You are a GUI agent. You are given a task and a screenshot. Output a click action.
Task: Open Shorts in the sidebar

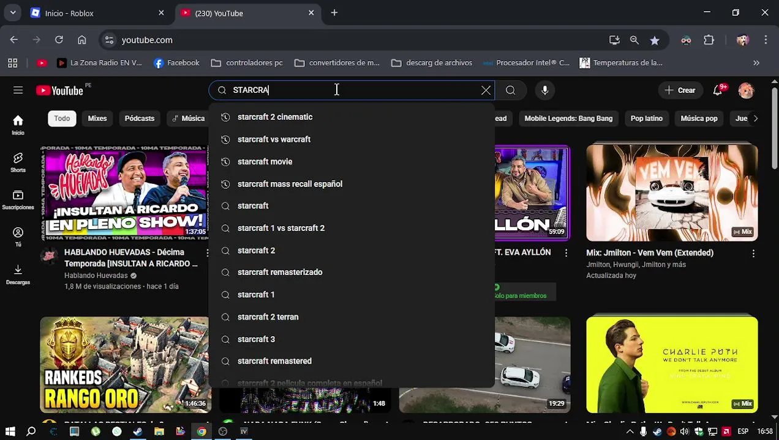(x=18, y=162)
